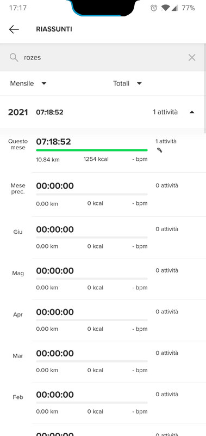Screen dimensions: 206x436
Task: Tap the 77% battery indicator
Action: pyautogui.click(x=188, y=8)
